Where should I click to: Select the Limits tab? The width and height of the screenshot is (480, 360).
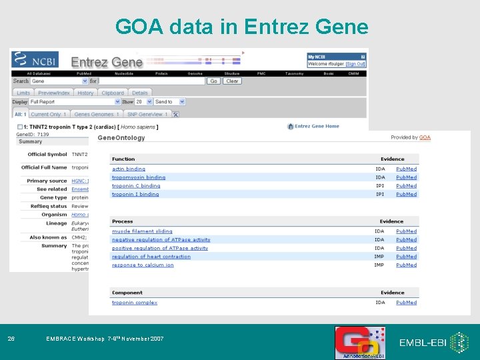pyautogui.click(x=23, y=93)
